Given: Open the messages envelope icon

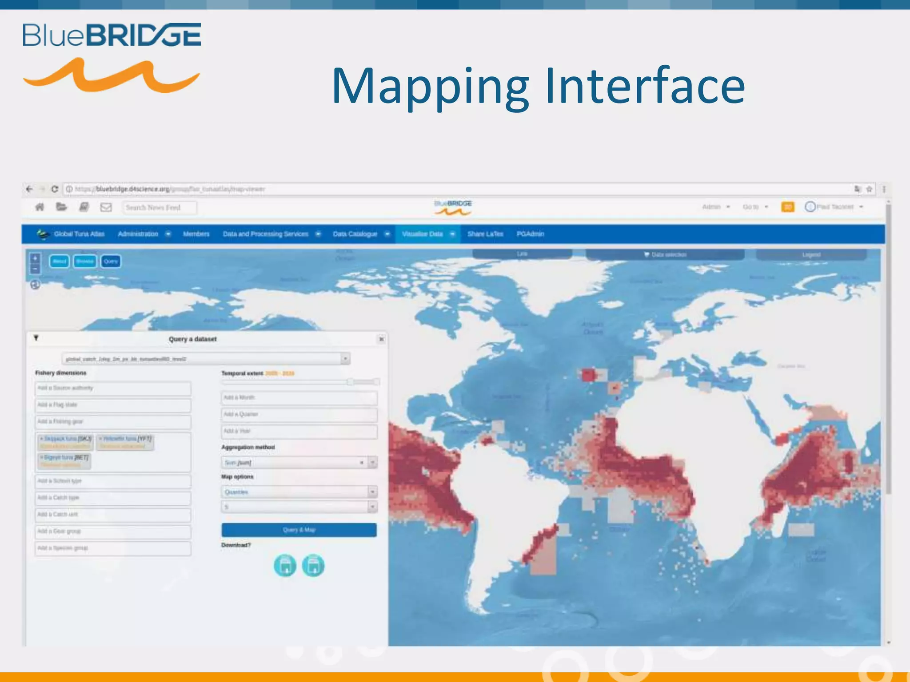Looking at the screenshot, I should [x=106, y=207].
